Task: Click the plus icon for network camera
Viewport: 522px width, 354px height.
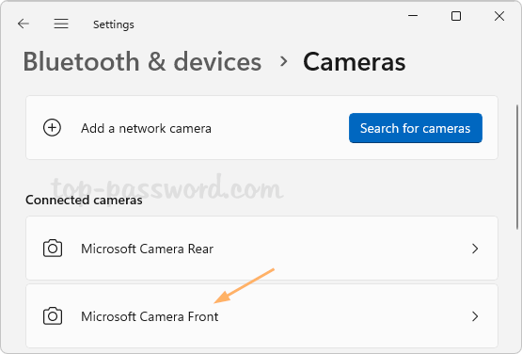Action: click(x=53, y=128)
